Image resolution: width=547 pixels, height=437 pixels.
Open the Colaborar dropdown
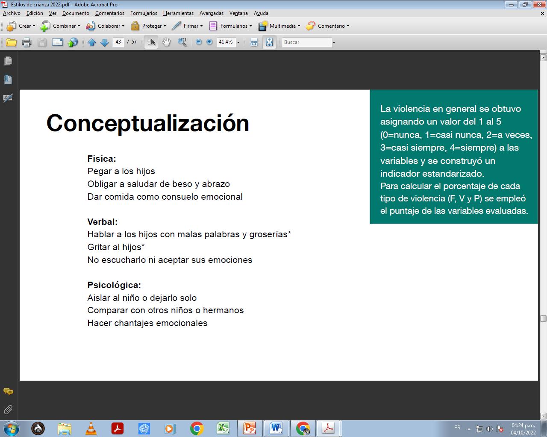tap(105, 26)
